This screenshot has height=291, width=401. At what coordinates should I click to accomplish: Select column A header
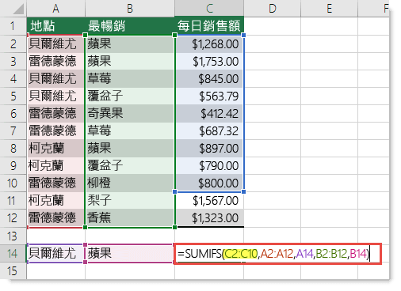55,9
